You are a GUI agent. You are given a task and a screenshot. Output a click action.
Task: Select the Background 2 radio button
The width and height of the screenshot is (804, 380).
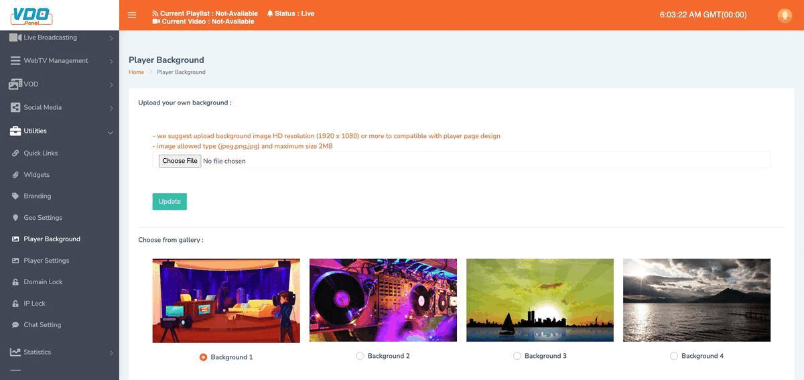click(x=360, y=356)
